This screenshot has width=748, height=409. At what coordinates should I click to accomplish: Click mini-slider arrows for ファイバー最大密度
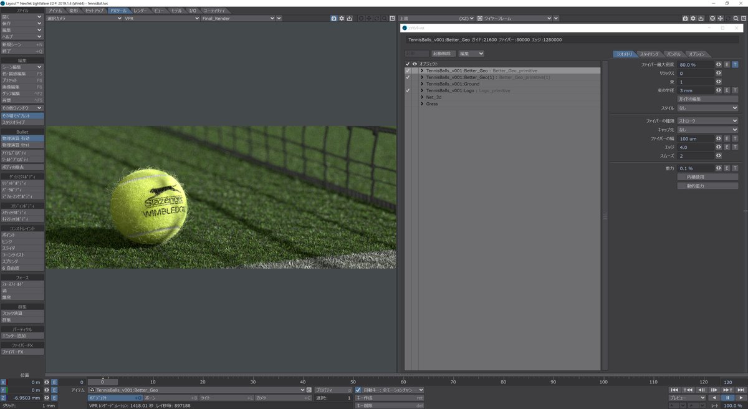coord(719,64)
